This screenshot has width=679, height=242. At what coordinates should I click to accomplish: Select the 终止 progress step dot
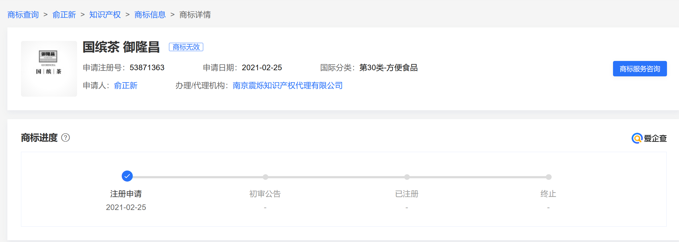(549, 177)
